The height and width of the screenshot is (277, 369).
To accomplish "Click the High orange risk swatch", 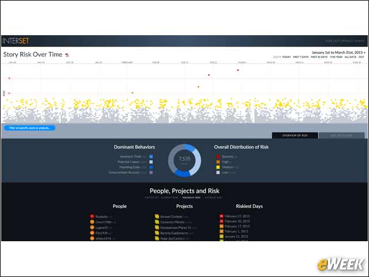I will click(218, 162).
